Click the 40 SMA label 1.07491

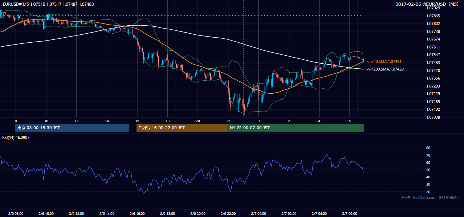tap(384, 62)
